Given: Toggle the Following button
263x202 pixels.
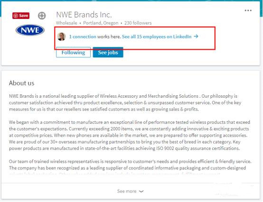Looking at the screenshot, I should [73, 53].
